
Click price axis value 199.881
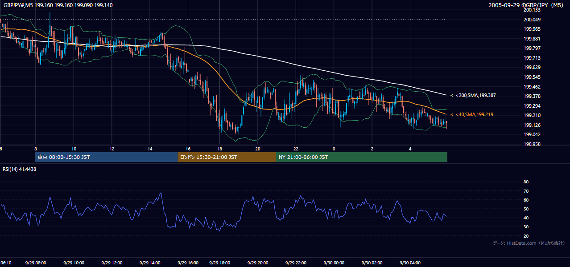tap(532, 39)
